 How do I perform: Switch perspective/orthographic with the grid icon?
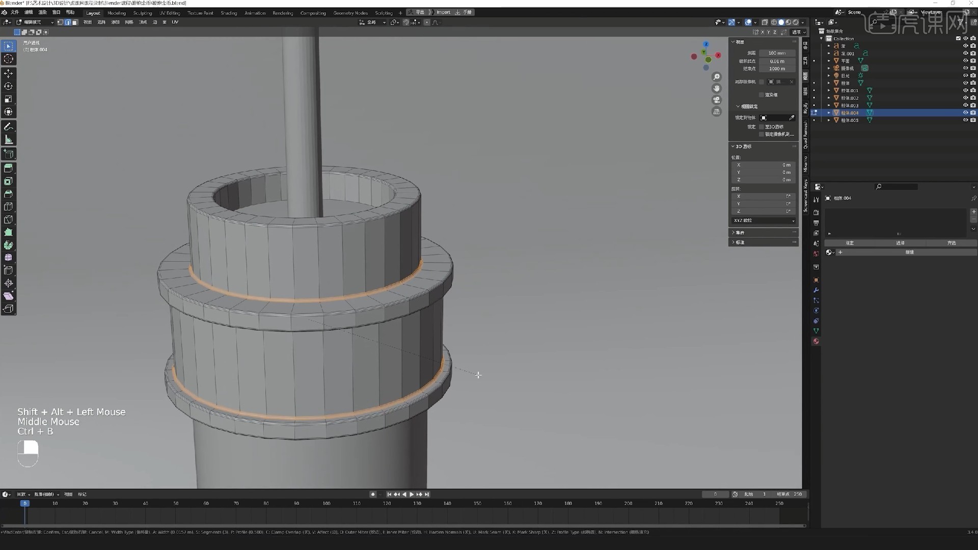click(x=717, y=112)
